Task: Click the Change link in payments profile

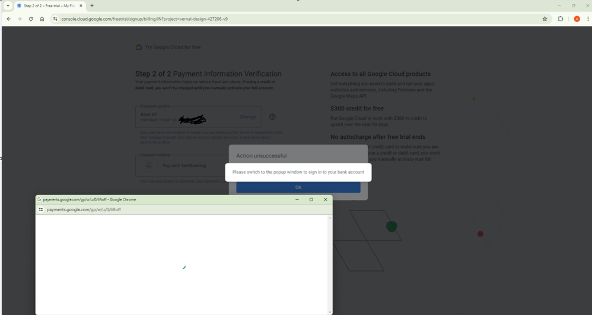Action: click(248, 117)
